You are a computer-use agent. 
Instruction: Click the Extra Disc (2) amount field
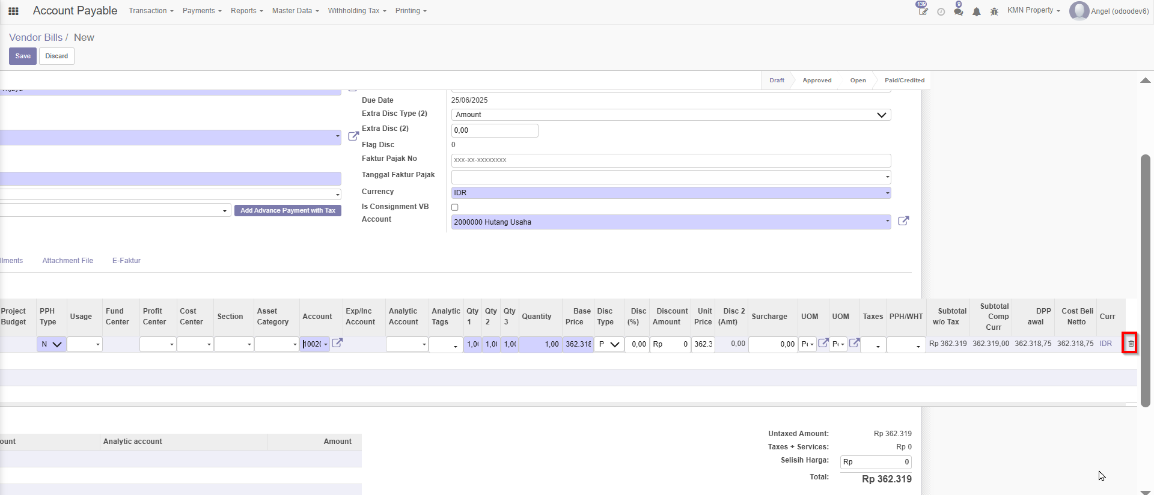point(495,130)
